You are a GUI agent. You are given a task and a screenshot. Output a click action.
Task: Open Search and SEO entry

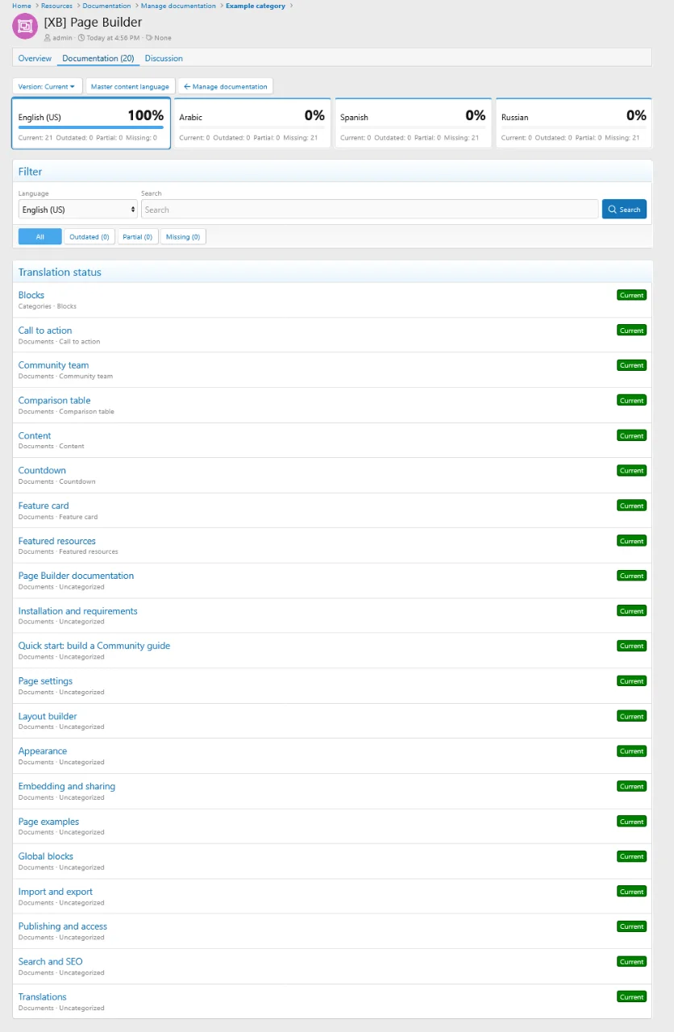click(50, 962)
